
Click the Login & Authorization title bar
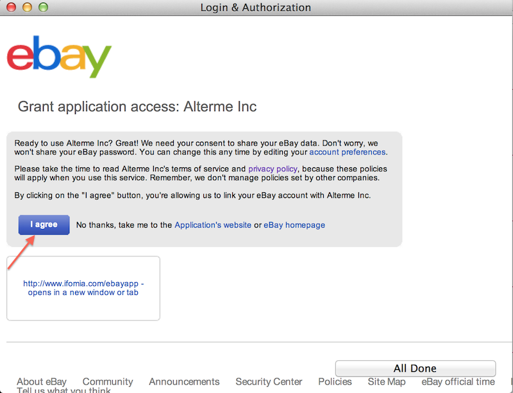pyautogui.click(x=255, y=8)
